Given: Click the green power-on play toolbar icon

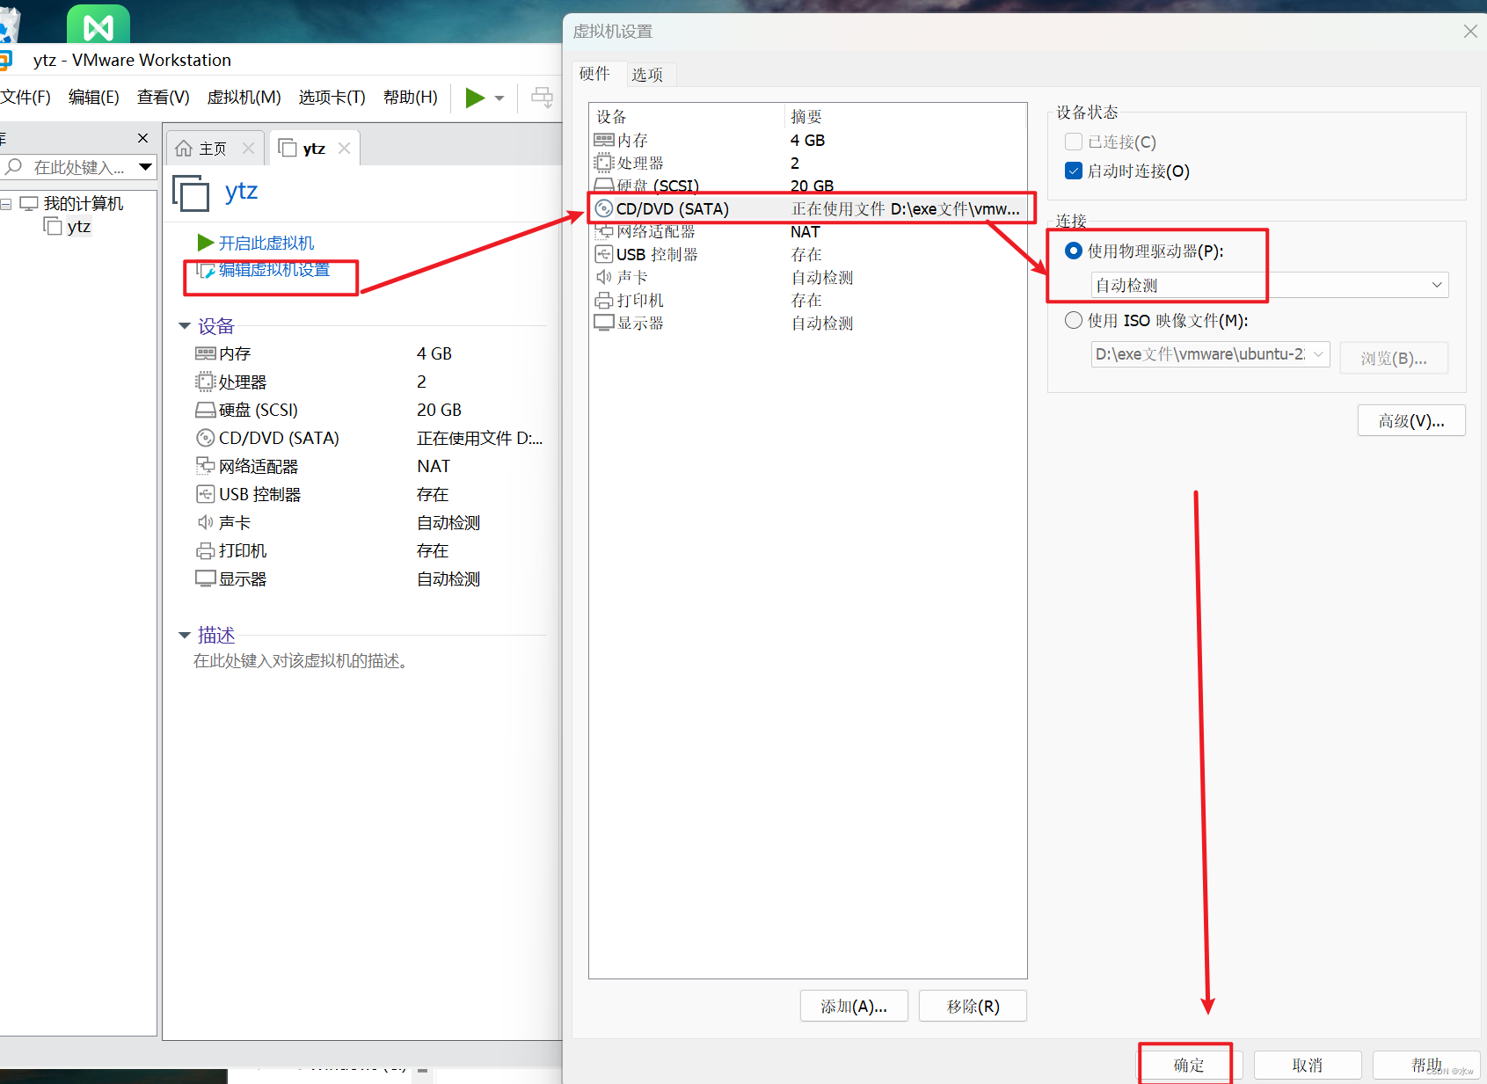Looking at the screenshot, I should pos(475,98).
